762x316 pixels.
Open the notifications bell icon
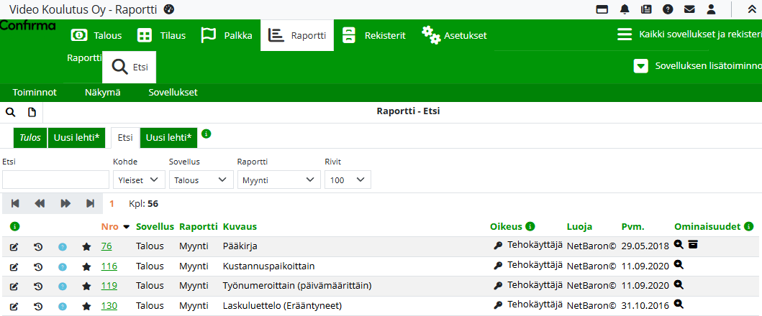[x=625, y=9]
